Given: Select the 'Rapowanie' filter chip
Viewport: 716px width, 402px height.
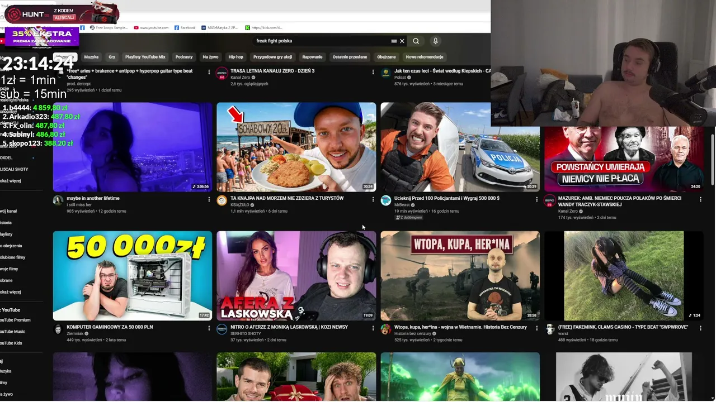Looking at the screenshot, I should pyautogui.click(x=312, y=57).
